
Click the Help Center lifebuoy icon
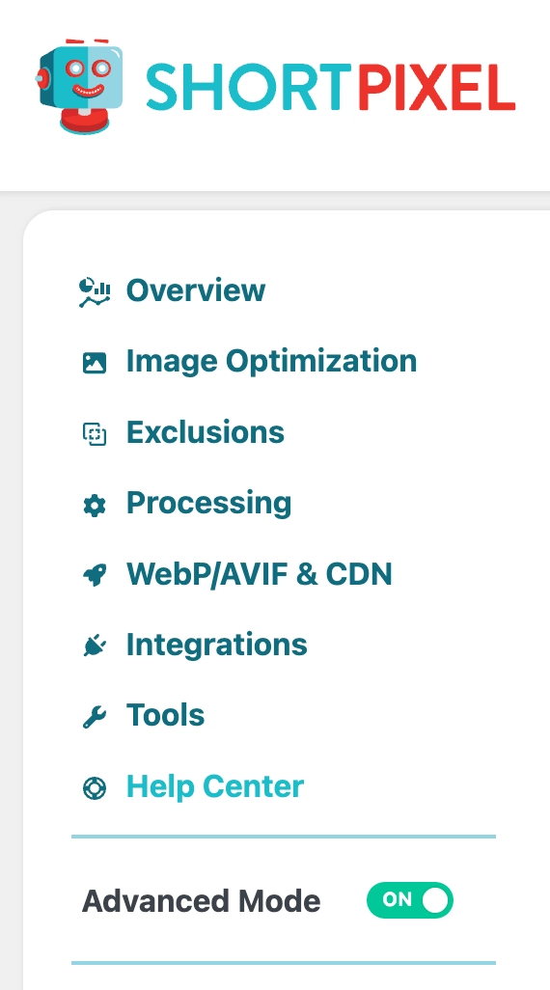pyautogui.click(x=95, y=788)
